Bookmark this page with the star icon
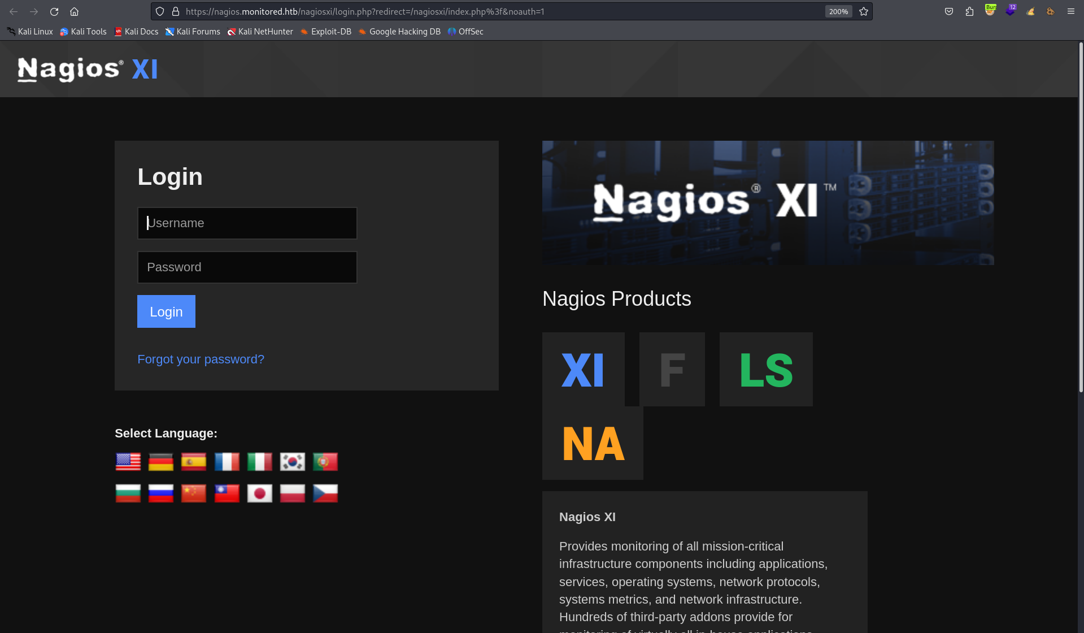This screenshot has width=1084, height=633. [x=864, y=11]
